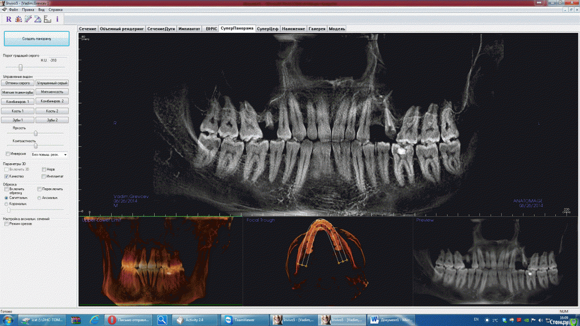Click the sun-shaped toolbar icon next to R

point(18,19)
